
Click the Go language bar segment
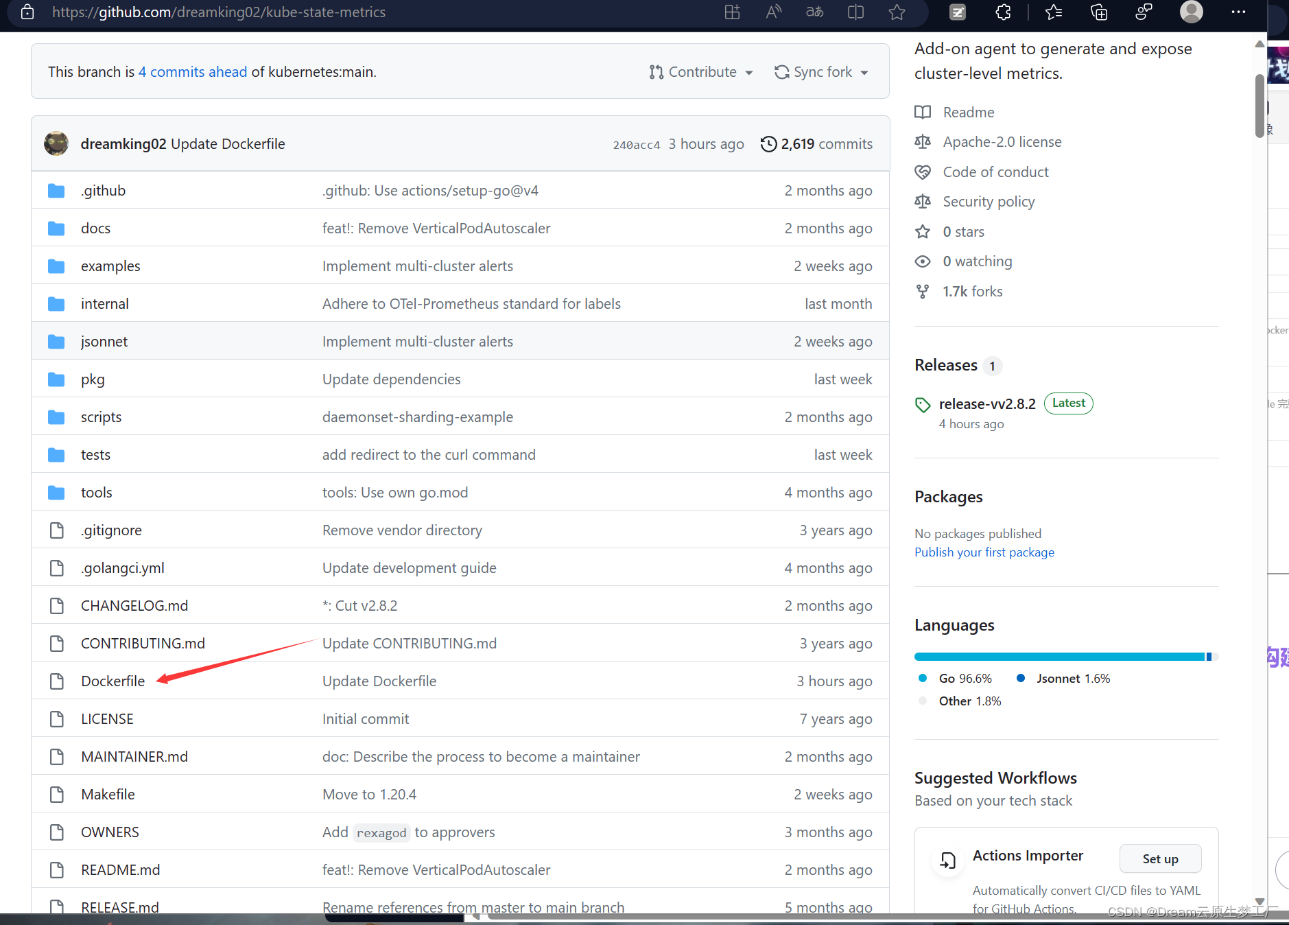[1059, 657]
